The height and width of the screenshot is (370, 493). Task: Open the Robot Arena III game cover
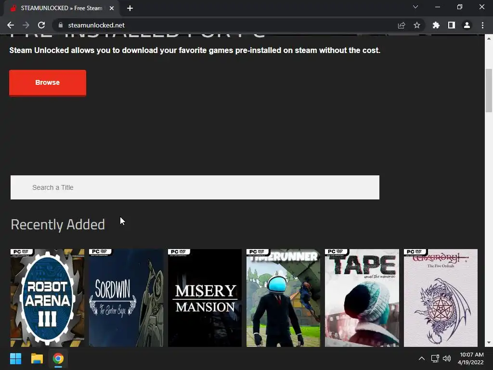pos(47,298)
